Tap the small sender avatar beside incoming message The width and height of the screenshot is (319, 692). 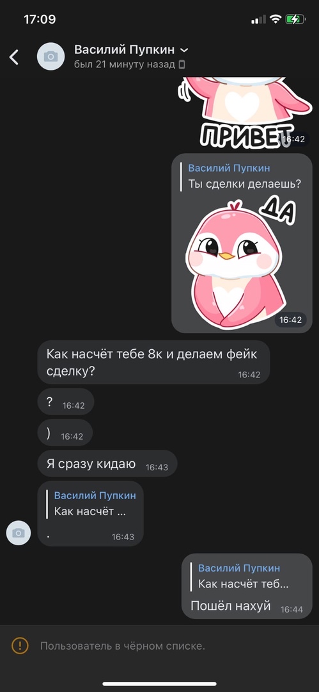19,532
